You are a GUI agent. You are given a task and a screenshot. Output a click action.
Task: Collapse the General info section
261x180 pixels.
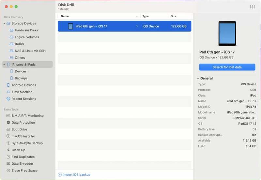coord(198,78)
